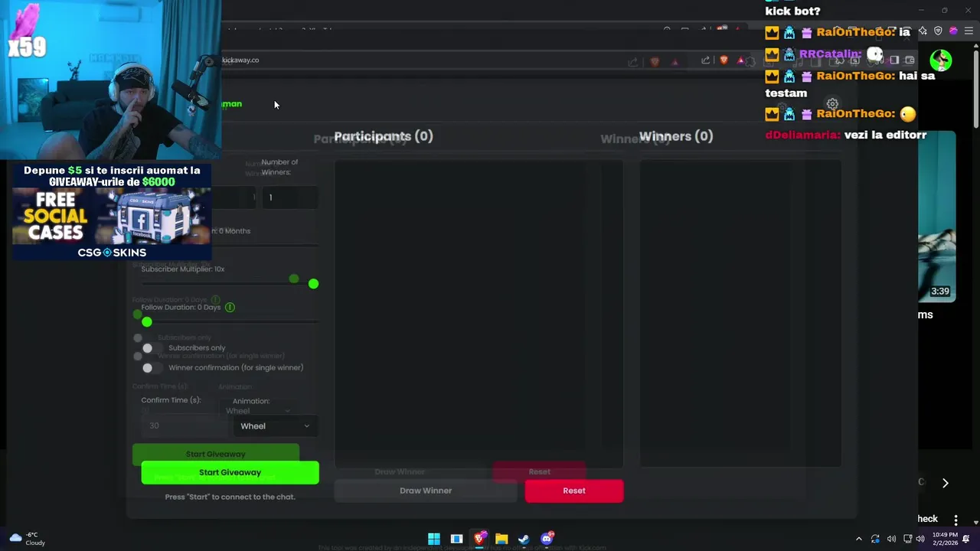Click the Brave browser taskbar icon
This screenshot has height=551, width=980.
[x=479, y=539]
